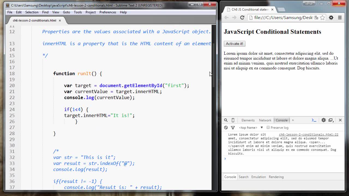Show the console drawer prompt icon
349x196 pixels.
tap(314, 120)
